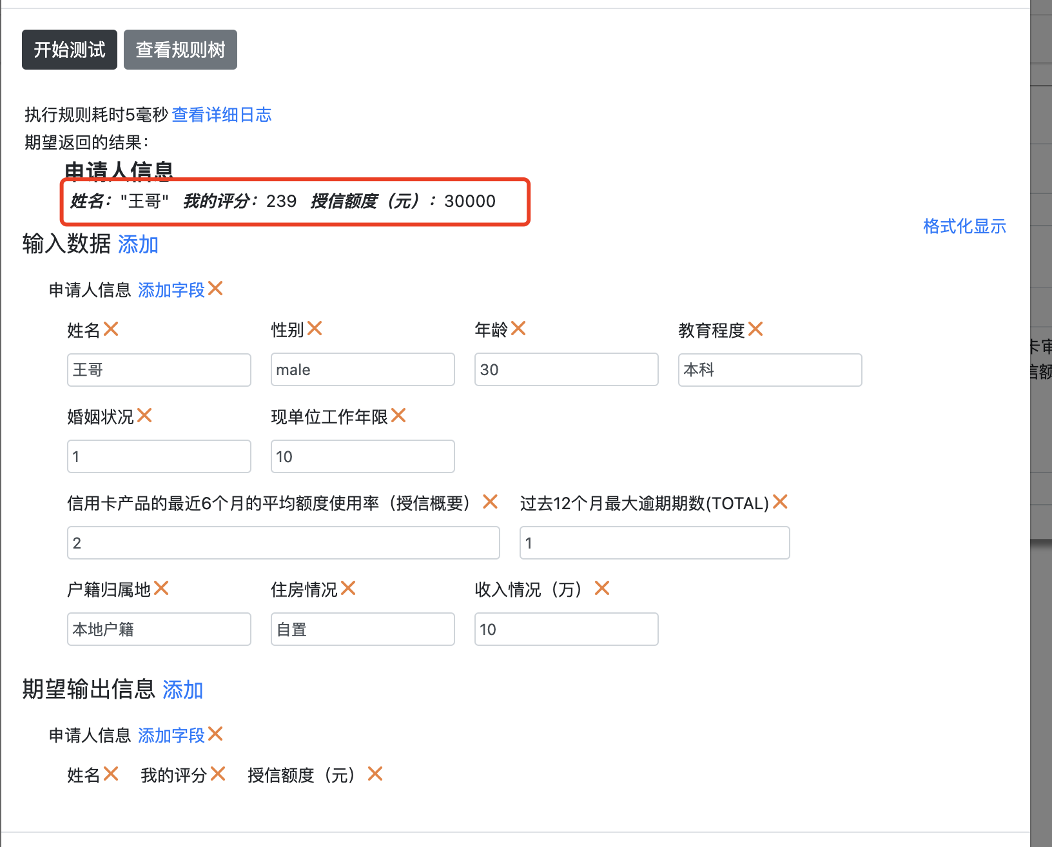Delete 收入情况（万） field X icon
1052x847 pixels.
pyautogui.click(x=602, y=588)
